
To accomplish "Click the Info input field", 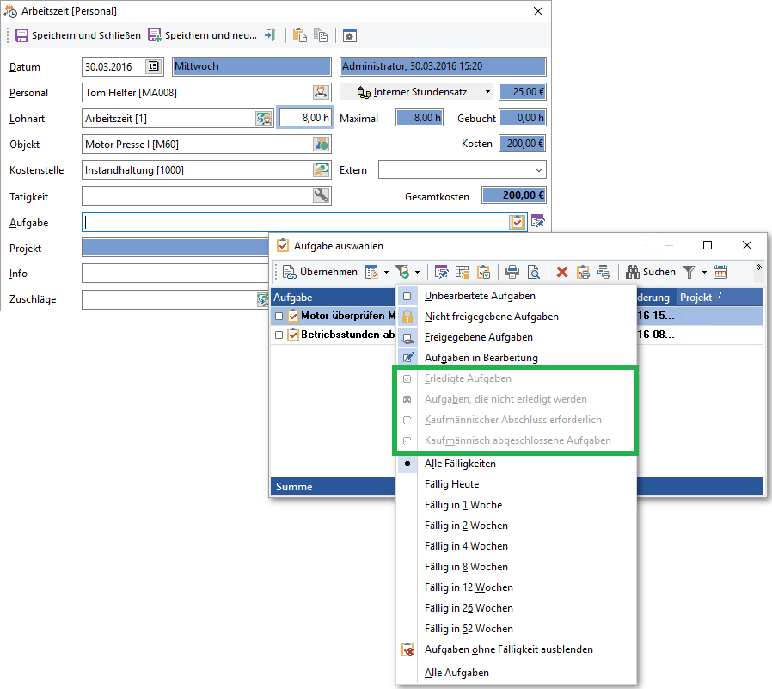I will (175, 274).
